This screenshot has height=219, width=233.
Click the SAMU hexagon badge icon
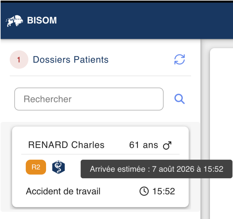tap(59, 167)
